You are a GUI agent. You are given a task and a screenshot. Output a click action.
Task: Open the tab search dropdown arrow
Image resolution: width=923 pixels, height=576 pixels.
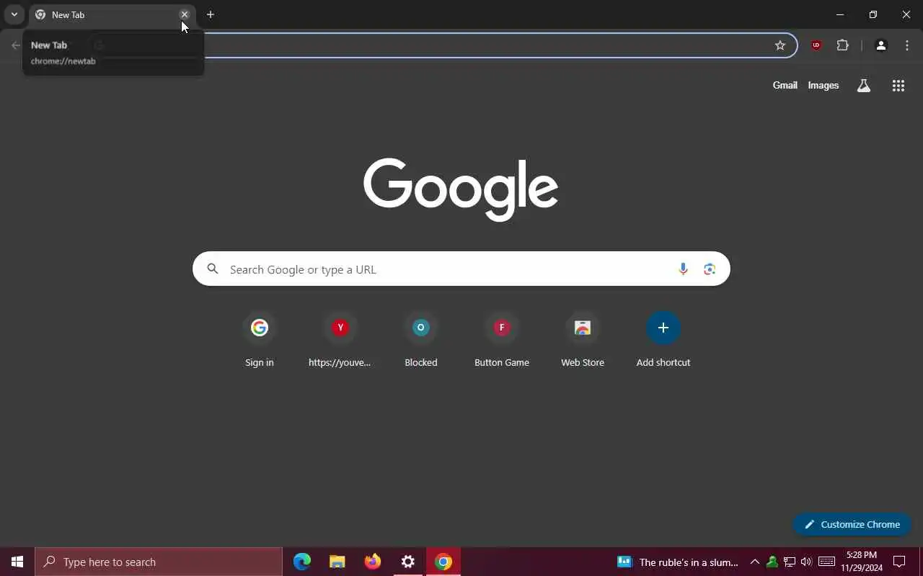point(14,14)
